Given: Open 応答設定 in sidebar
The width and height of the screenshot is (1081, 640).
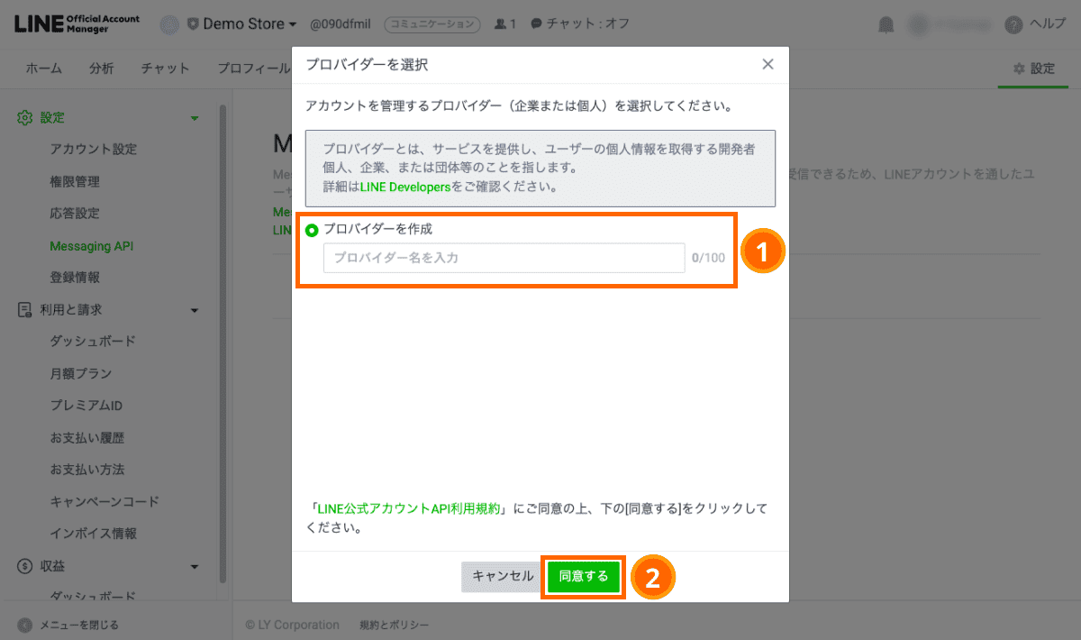Looking at the screenshot, I should pyautogui.click(x=75, y=214).
